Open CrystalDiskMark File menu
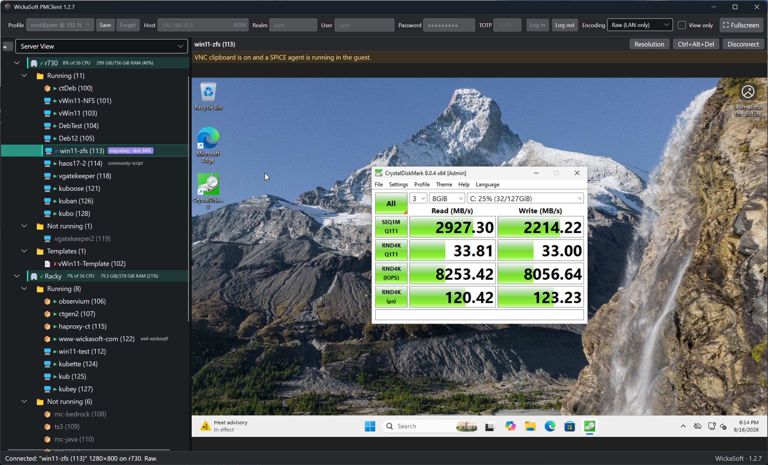The image size is (768, 465). (378, 184)
